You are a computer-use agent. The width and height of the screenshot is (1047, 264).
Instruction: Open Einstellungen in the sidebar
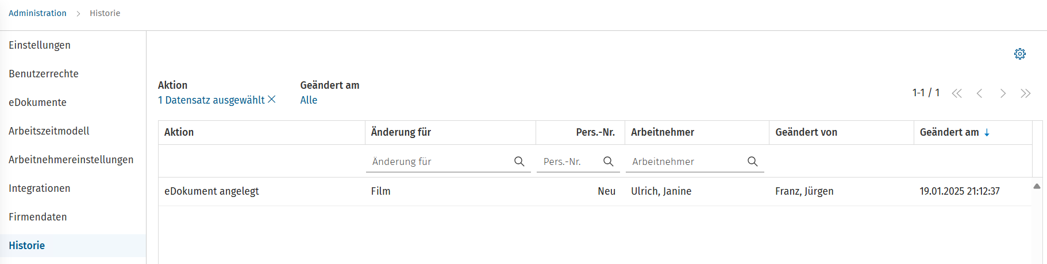pos(40,45)
